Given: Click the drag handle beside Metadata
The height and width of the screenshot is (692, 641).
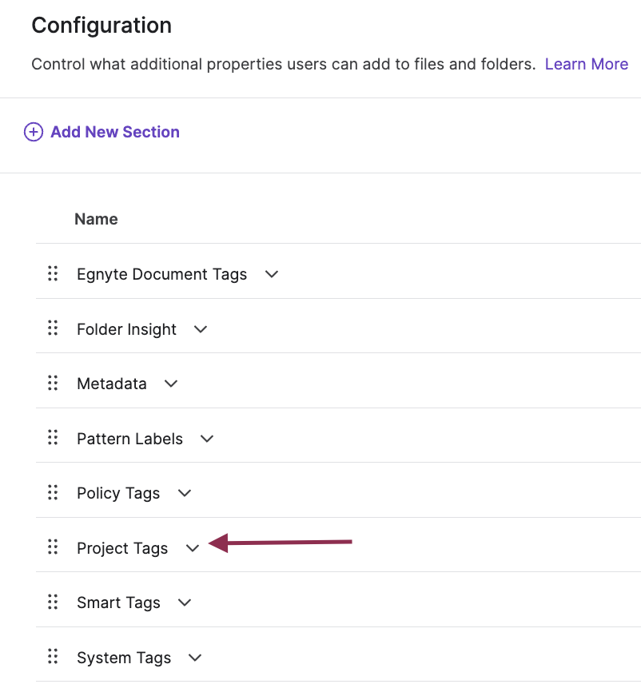Looking at the screenshot, I should pos(53,383).
